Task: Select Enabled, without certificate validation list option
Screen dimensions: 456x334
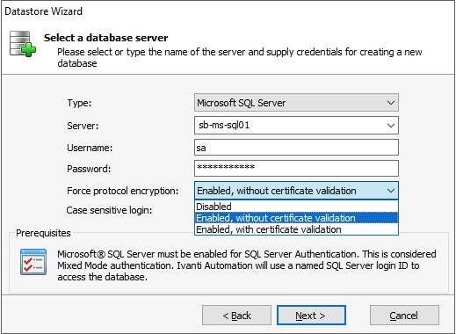Action: [296, 218]
